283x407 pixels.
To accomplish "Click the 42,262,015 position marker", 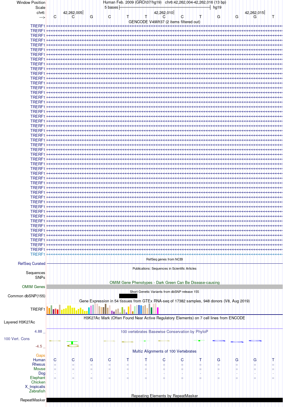I will [254, 12].
